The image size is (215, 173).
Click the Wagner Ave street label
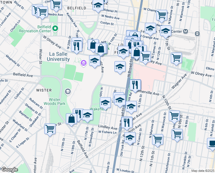179,81
